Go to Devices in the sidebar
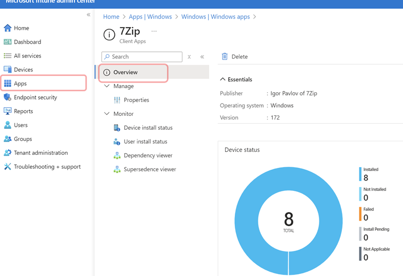The width and height of the screenshot is (403, 276). 24,70
